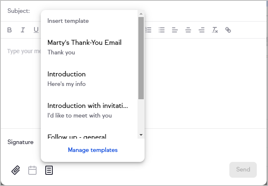Click the scroll down arrow in template list
Screen dimensions: 268x186
141,135
